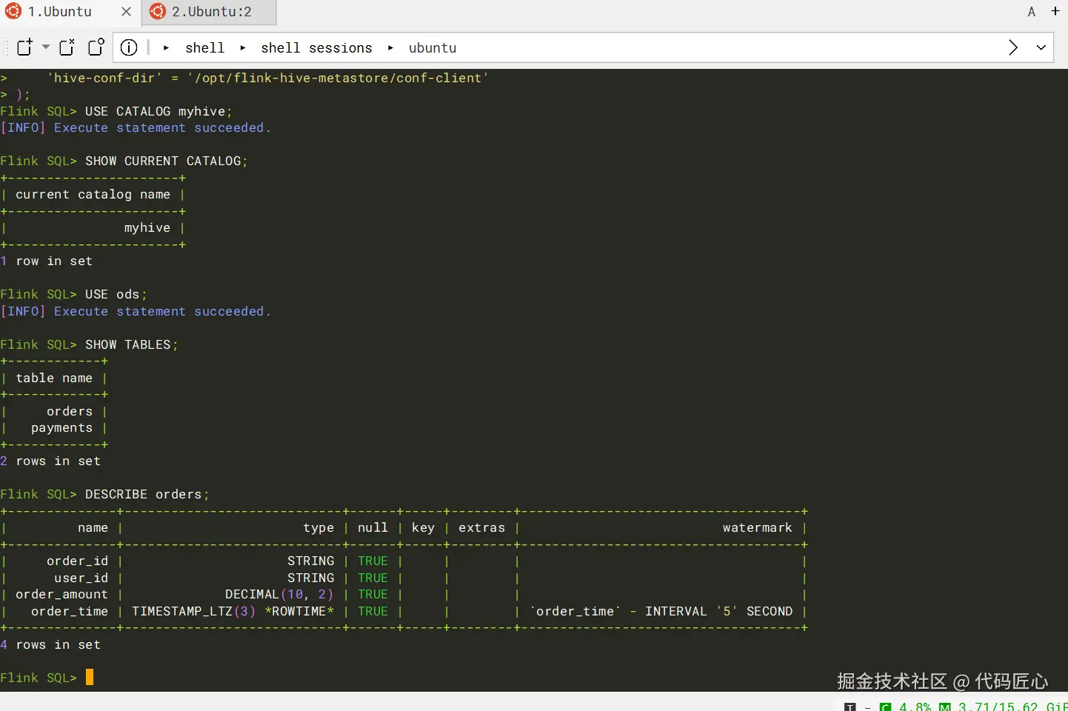Select the user_id field name
Viewport: 1068px width, 711px height.
click(81, 578)
